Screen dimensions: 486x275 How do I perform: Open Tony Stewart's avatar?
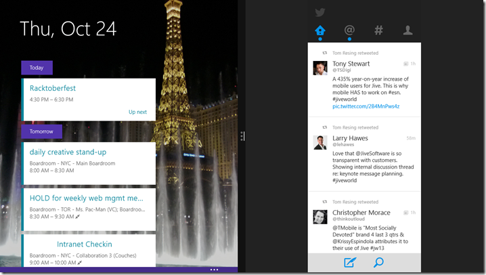[320, 68]
